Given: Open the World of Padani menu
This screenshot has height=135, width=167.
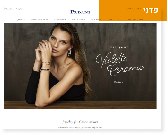Looking at the screenshot, I should click(x=135, y=20).
